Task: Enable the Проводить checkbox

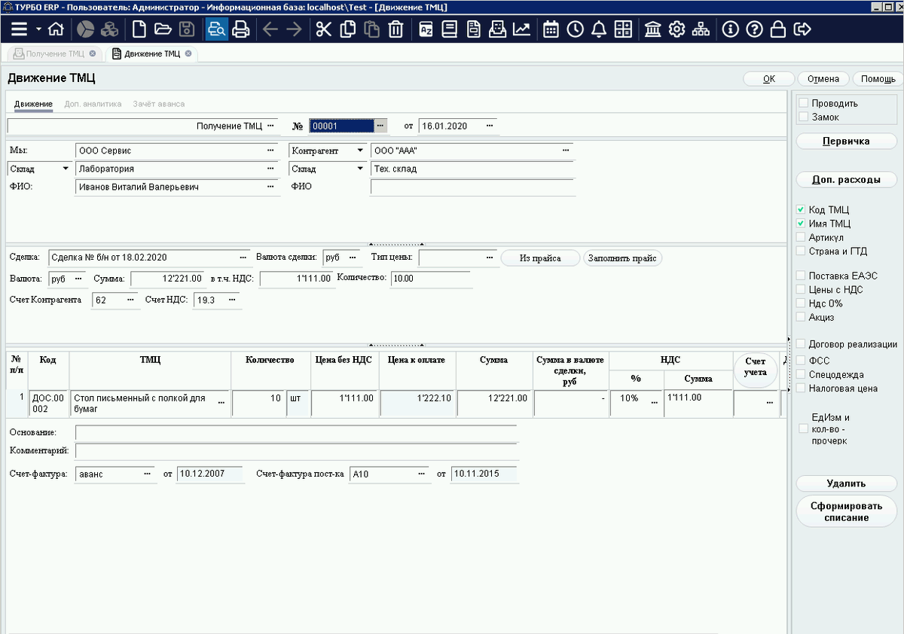Action: [x=804, y=103]
